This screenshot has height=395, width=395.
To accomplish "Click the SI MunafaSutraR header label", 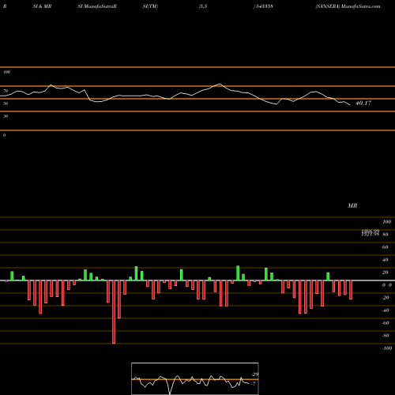I will click(x=97, y=6).
